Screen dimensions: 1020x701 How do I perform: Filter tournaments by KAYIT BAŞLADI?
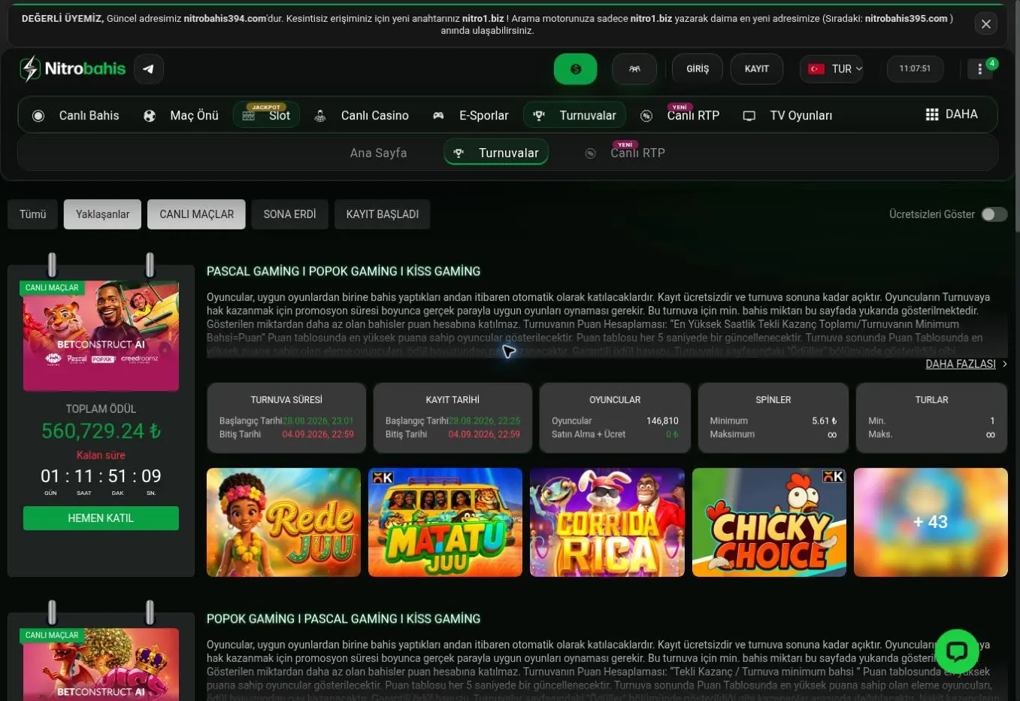(x=383, y=214)
